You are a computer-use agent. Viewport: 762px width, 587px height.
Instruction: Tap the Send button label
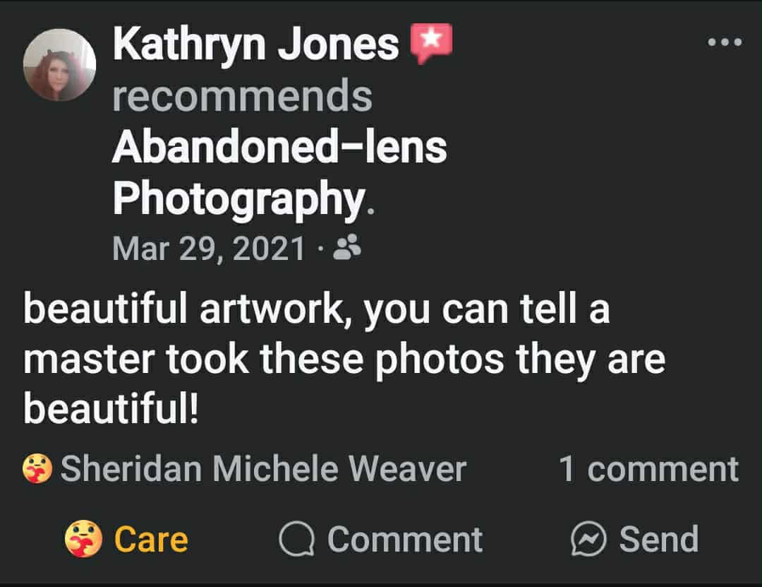(x=658, y=540)
